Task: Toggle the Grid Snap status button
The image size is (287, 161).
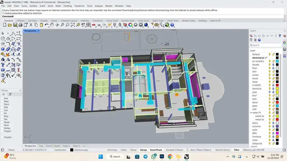Action: click(112, 150)
